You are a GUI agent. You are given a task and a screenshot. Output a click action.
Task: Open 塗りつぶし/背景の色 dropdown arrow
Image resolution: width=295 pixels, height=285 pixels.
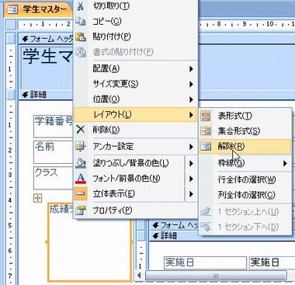pos(191,163)
